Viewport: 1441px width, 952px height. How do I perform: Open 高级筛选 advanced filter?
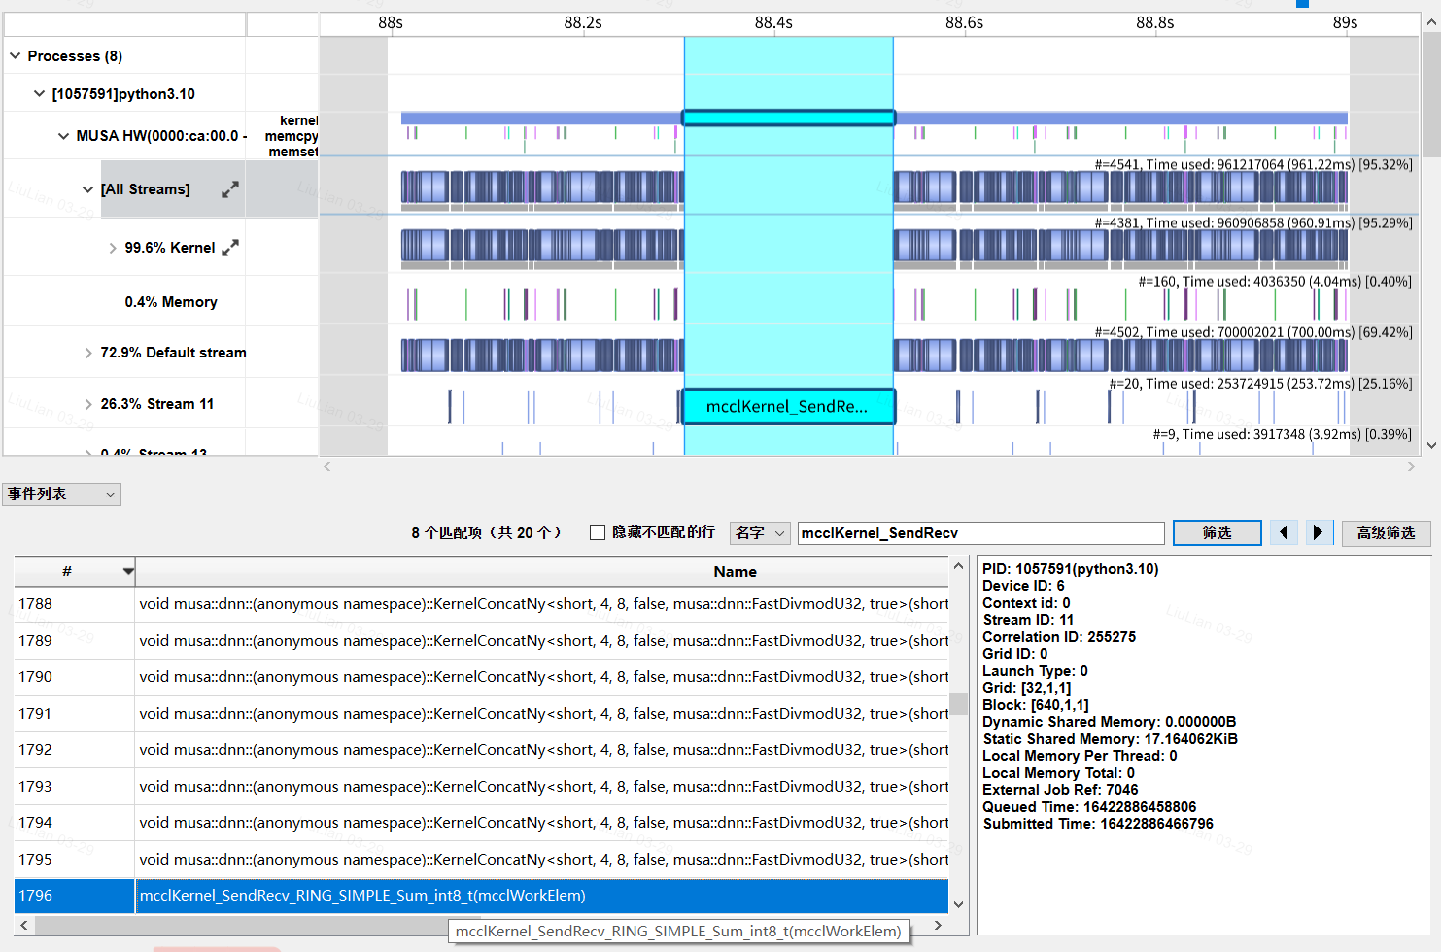point(1386,532)
